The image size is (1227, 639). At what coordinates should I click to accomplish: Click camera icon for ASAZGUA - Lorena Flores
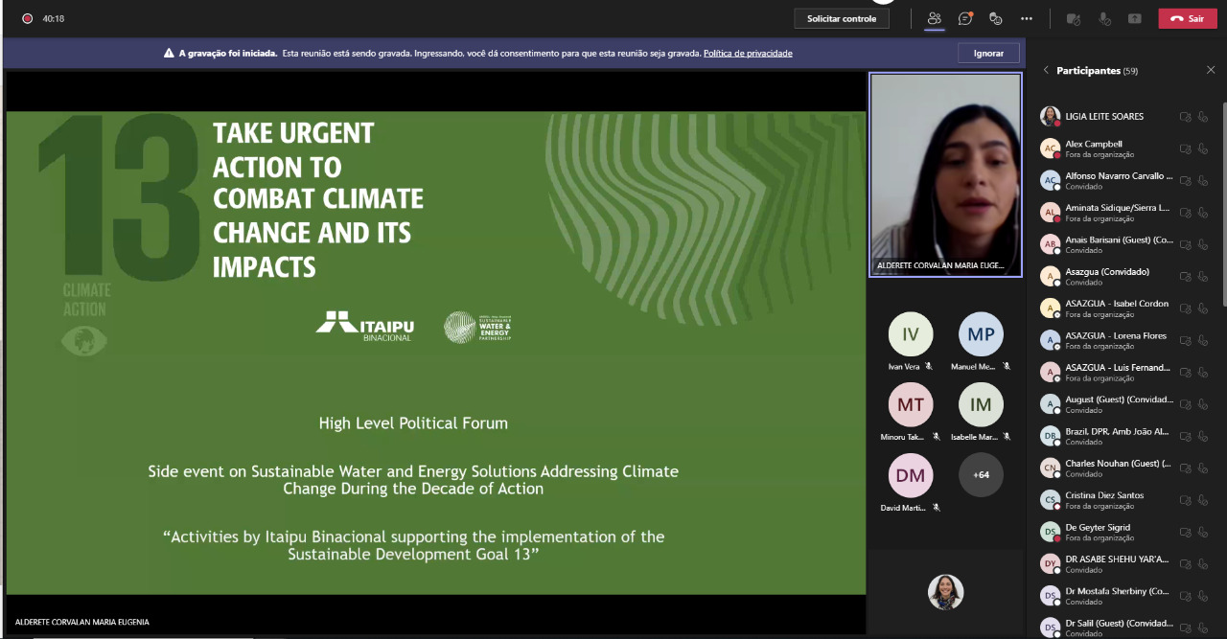pos(1186,340)
